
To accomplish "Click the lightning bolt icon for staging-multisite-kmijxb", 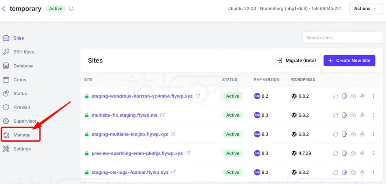I will pyautogui.click(x=362, y=134).
